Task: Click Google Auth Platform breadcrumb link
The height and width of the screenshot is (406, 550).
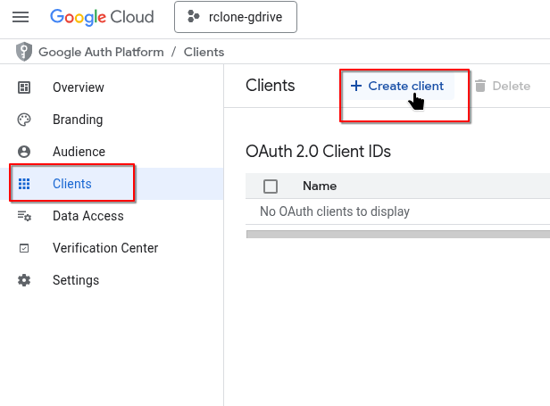Action: click(x=101, y=52)
